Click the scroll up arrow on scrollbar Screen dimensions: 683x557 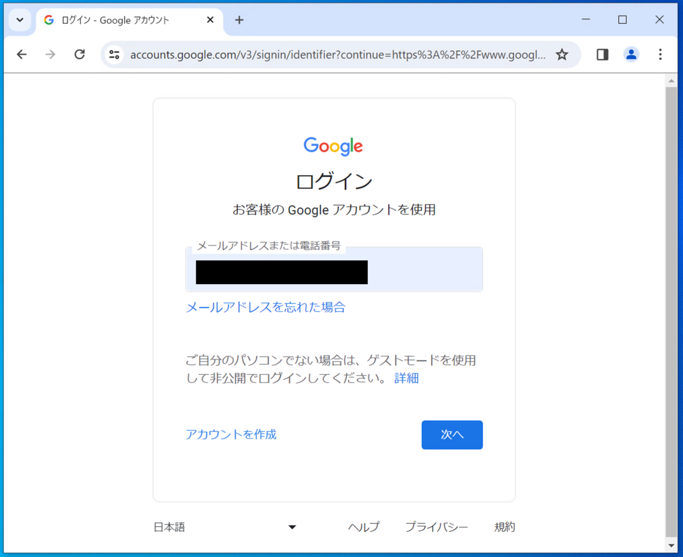pos(672,81)
